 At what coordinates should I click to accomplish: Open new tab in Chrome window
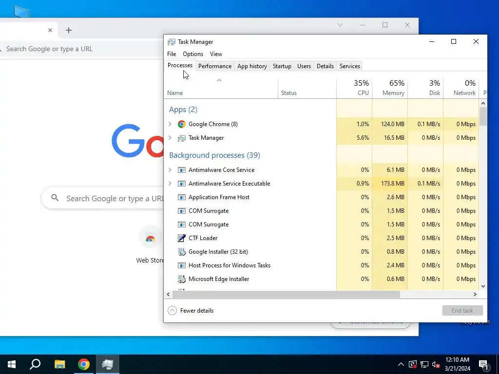coord(68,30)
